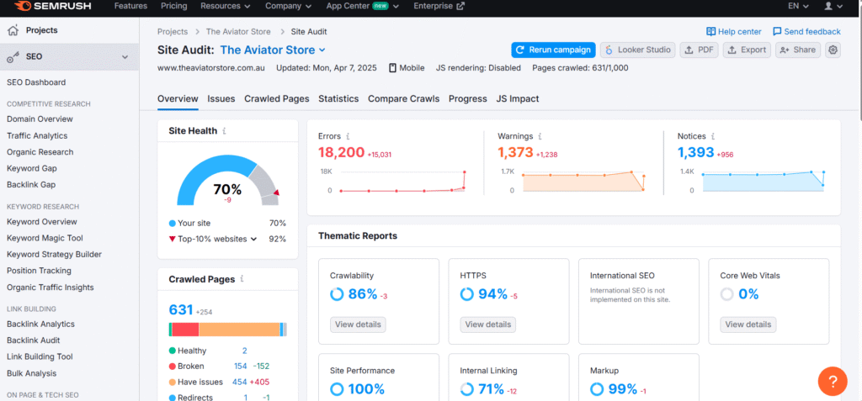Image resolution: width=862 pixels, height=401 pixels.
Task: Open SEO Dashboard in sidebar
Action: 36,82
